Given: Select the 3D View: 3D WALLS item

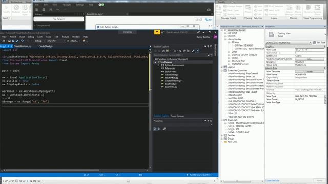Looking at the screenshot, I should point(244,45).
